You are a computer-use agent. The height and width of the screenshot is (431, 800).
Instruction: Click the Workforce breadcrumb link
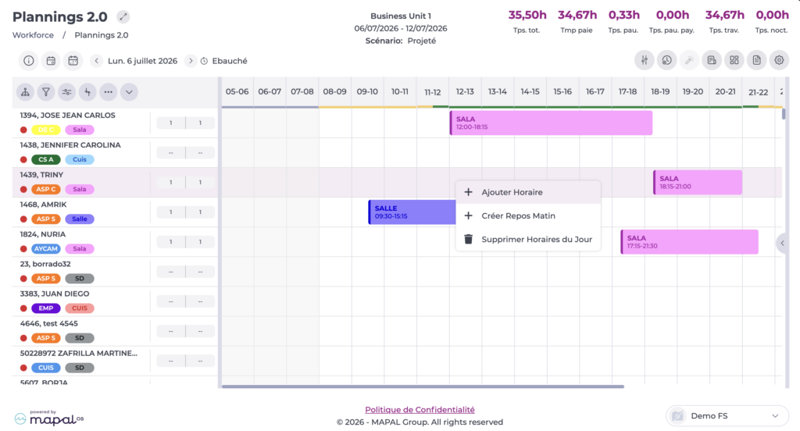[x=33, y=35]
